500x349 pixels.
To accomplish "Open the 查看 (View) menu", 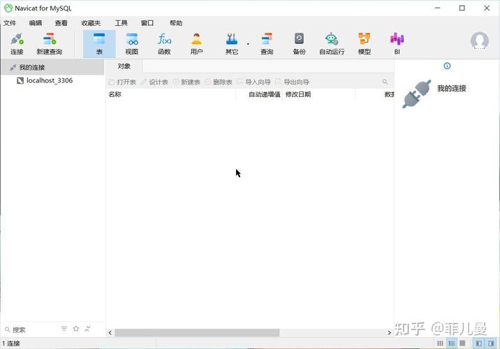I will point(61,23).
